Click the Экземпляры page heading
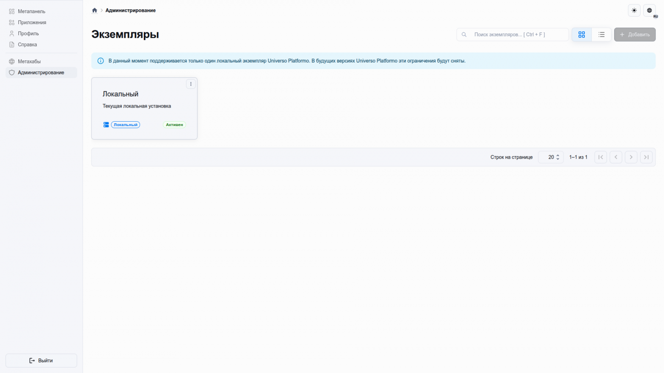The width and height of the screenshot is (664, 373). (x=125, y=34)
